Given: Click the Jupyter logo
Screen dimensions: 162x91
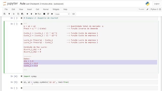Looking at the screenshot, I should coord(10,4).
